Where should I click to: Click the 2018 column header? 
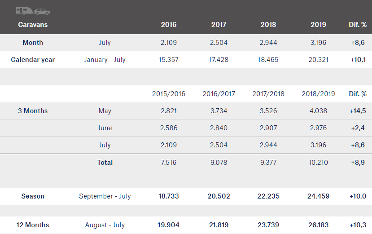[268, 25]
